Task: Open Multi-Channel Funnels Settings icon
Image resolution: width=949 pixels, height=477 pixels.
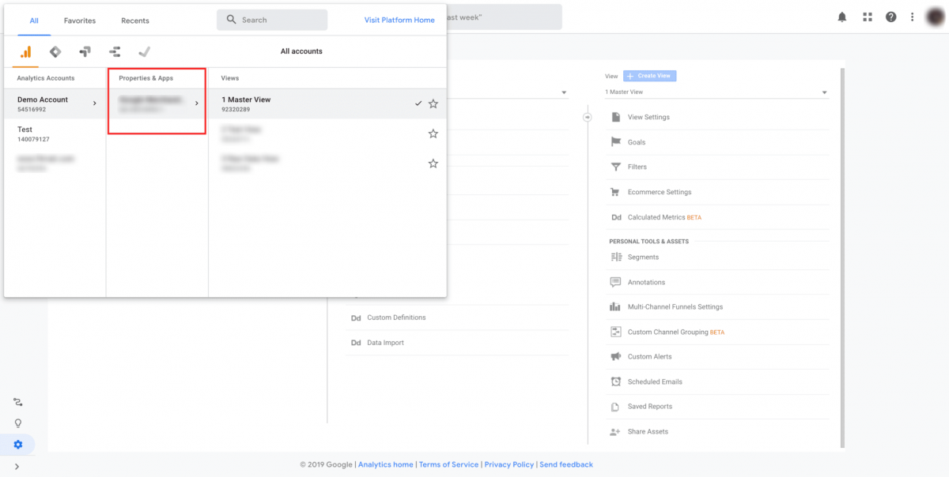Action: 615,306
